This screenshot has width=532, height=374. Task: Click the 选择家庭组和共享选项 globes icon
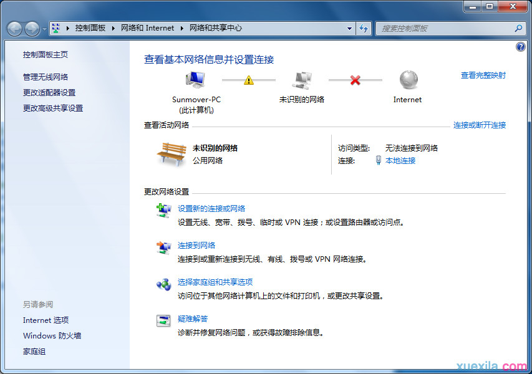click(163, 285)
